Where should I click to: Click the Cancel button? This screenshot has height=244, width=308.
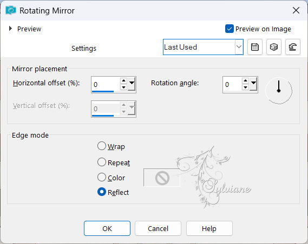[158, 228]
